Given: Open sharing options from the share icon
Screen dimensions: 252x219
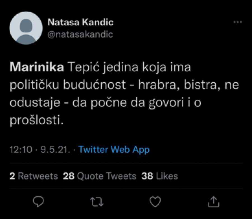Looking at the screenshot, I should (214, 201).
